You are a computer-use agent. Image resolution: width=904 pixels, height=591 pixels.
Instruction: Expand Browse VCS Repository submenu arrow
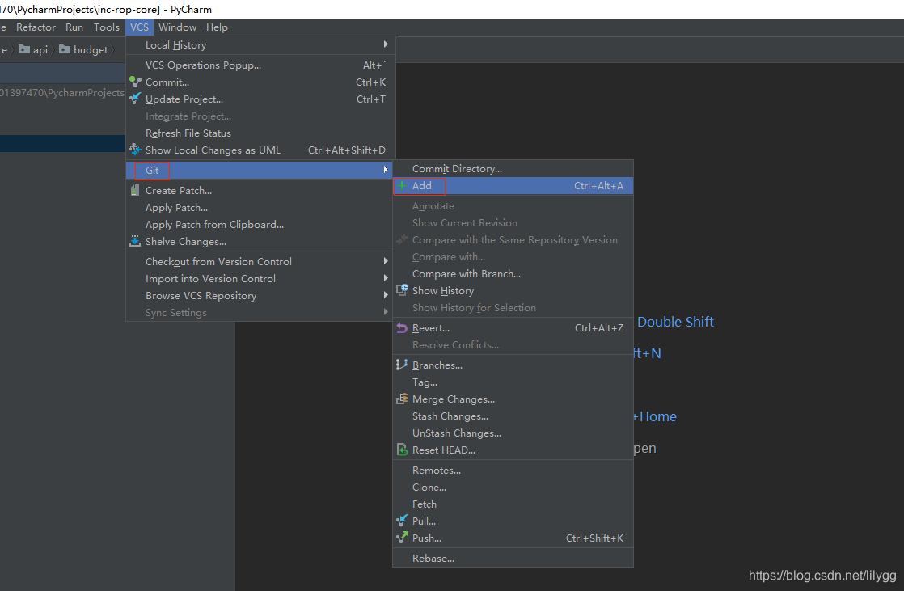(386, 295)
